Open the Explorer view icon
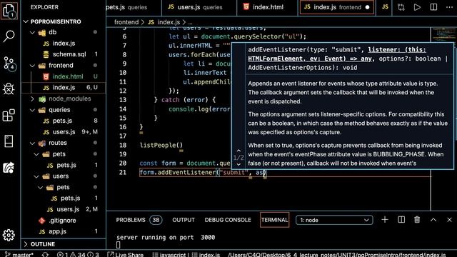Screen dimensions: 457x257 tap(9, 11)
